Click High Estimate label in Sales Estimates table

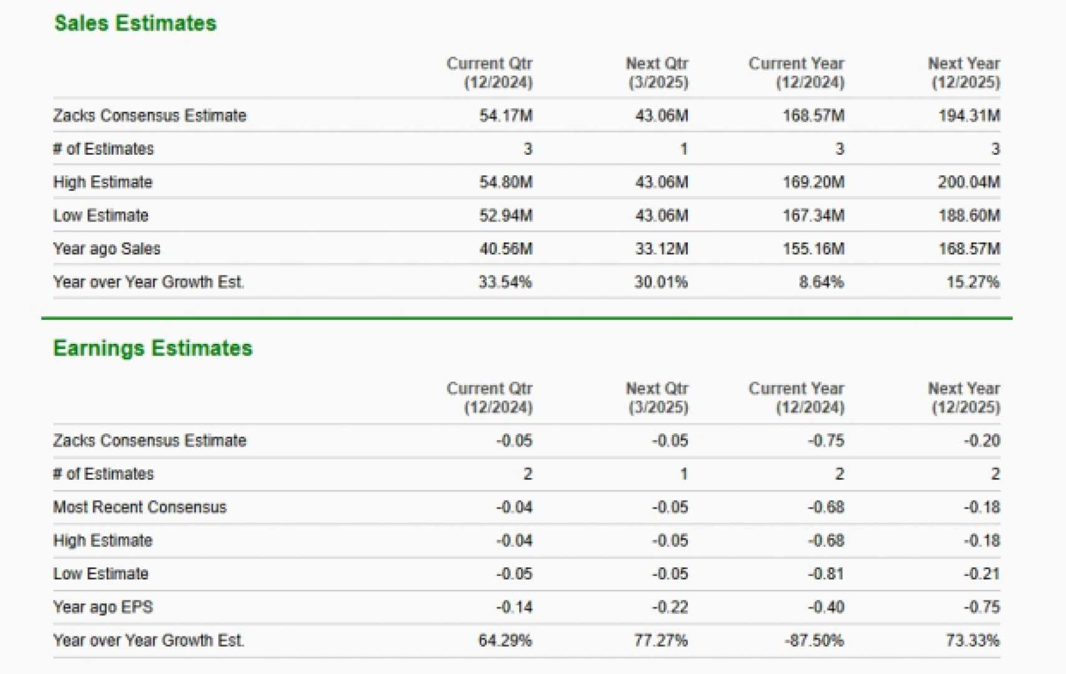pyautogui.click(x=103, y=182)
